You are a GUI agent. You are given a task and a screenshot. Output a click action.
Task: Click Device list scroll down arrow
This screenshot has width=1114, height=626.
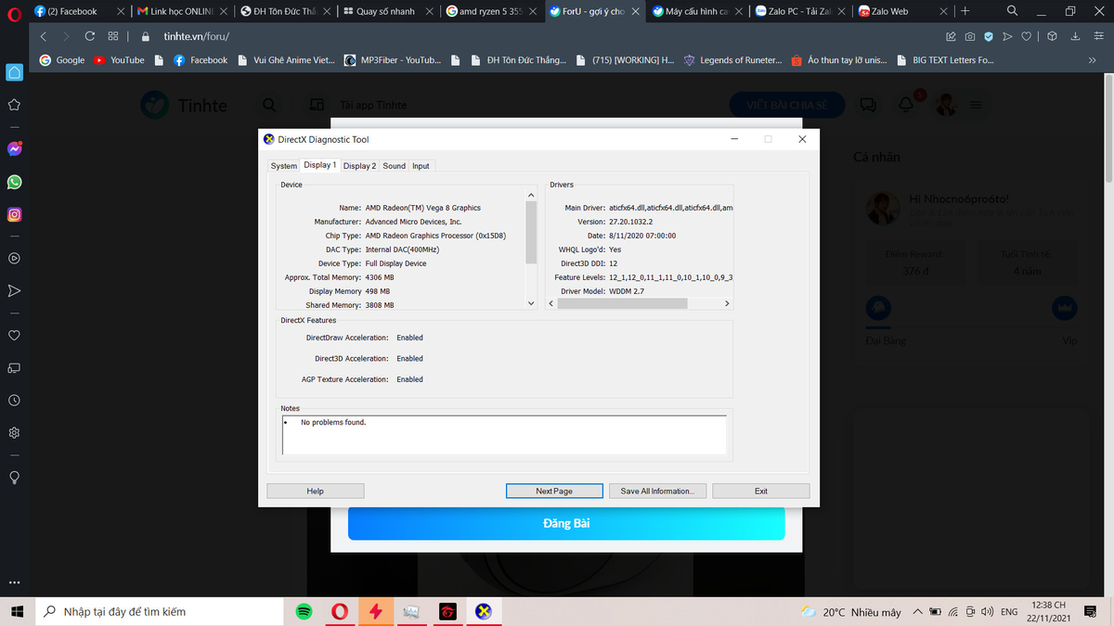pyautogui.click(x=531, y=303)
